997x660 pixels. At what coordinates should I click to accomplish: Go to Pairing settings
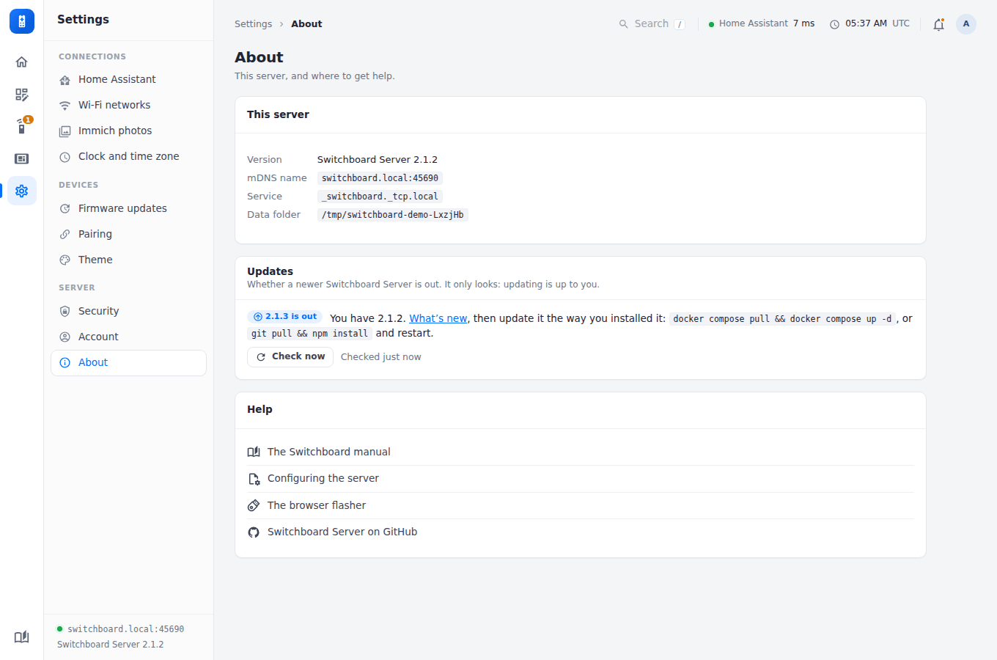128,235
